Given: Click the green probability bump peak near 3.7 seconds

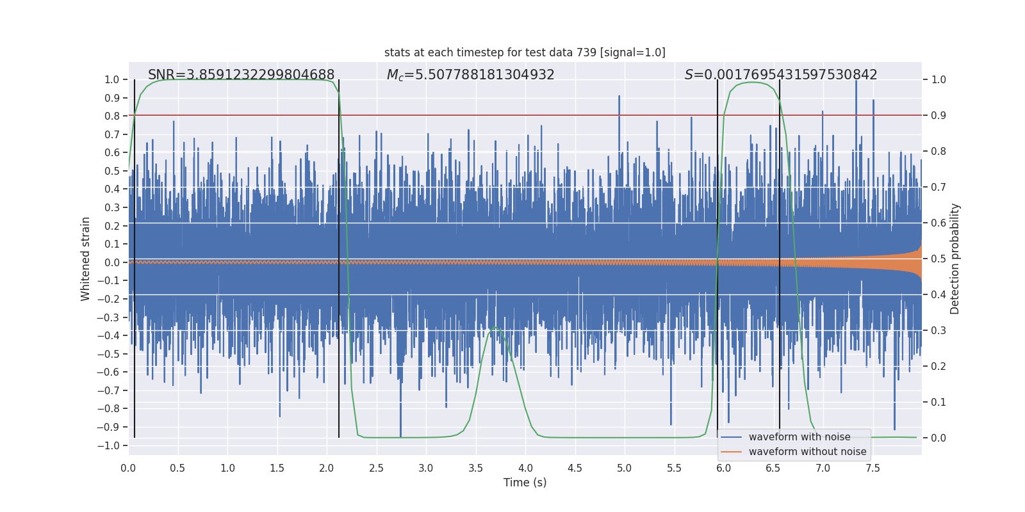Looking at the screenshot, I should pyautogui.click(x=495, y=328).
